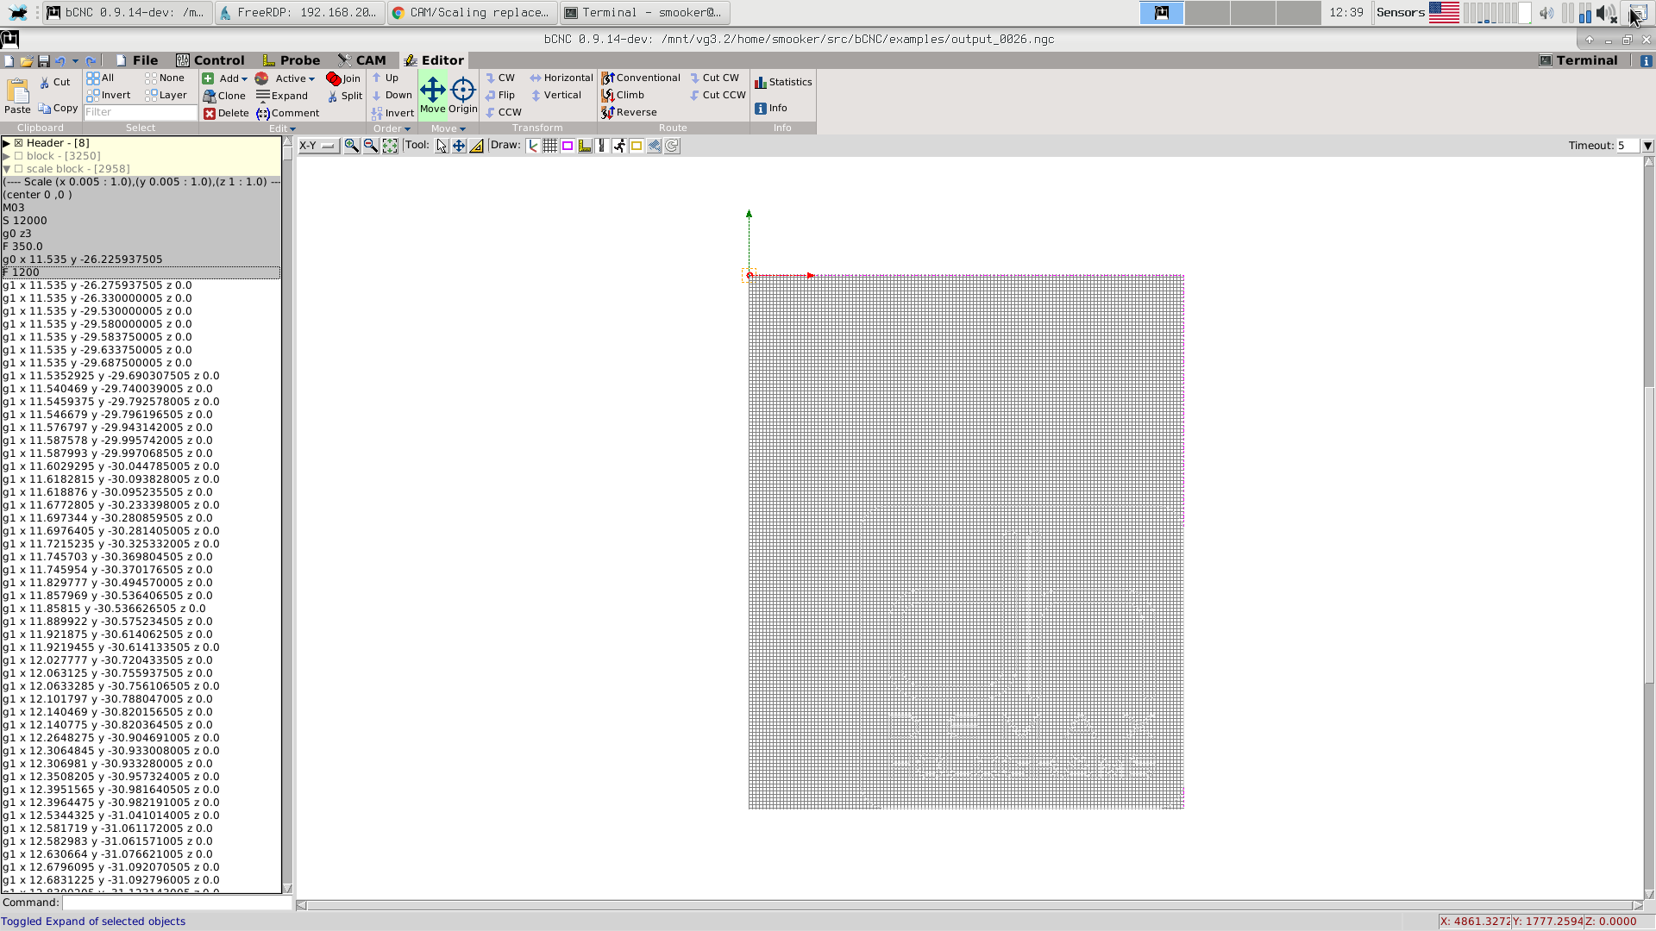Toggle grid drawing in canvas toolbar
The height and width of the screenshot is (931, 1656).
pos(550,146)
